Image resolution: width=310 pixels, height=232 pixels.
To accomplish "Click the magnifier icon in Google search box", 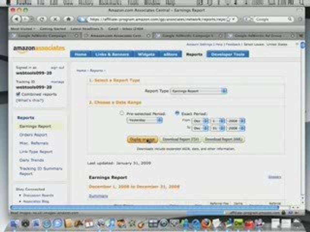I will coord(290,19).
